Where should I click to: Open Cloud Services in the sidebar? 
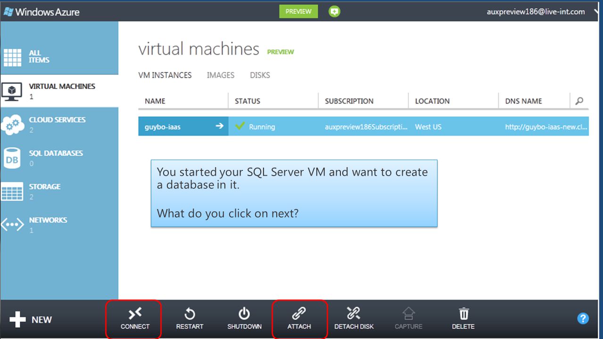tap(59, 124)
